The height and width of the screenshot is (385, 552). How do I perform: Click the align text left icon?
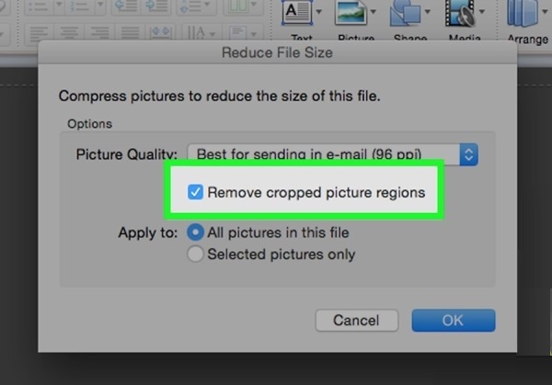click(x=41, y=34)
